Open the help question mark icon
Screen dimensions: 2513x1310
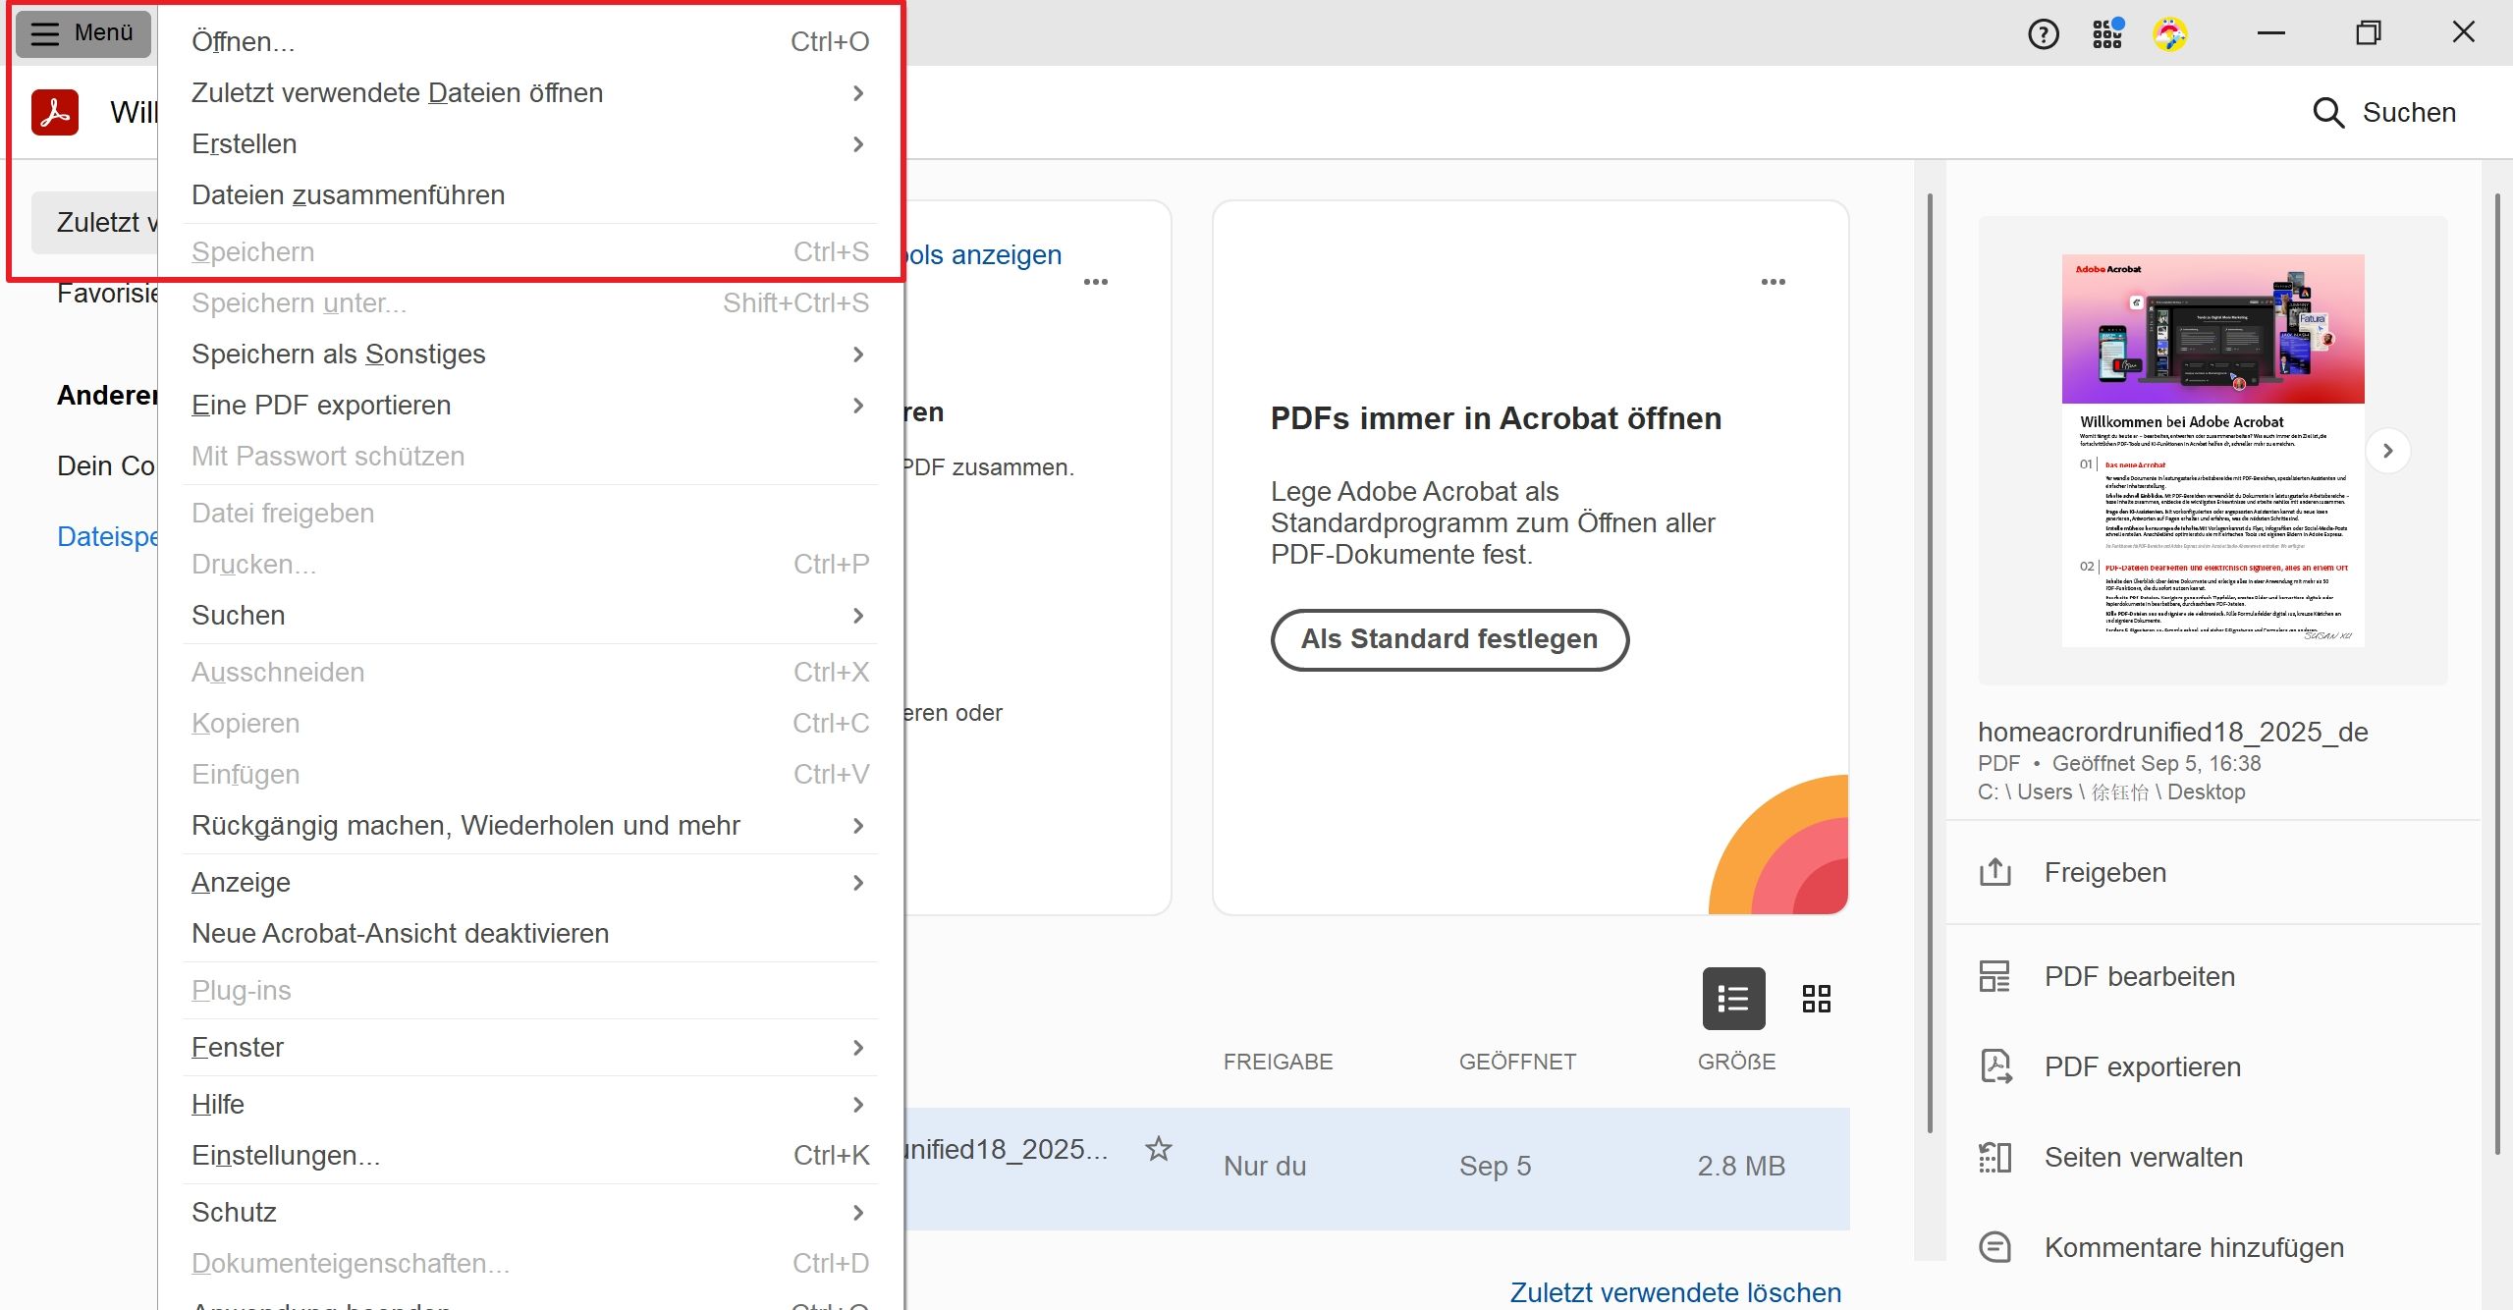pyautogui.click(x=2043, y=34)
